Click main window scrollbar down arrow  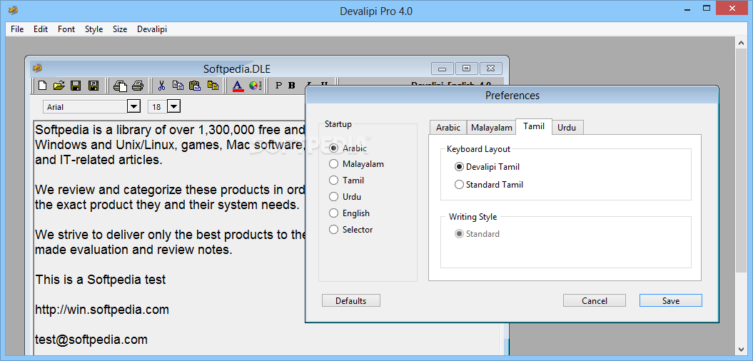point(741,350)
